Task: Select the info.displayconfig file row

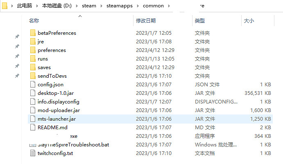Action: [x=58, y=102]
